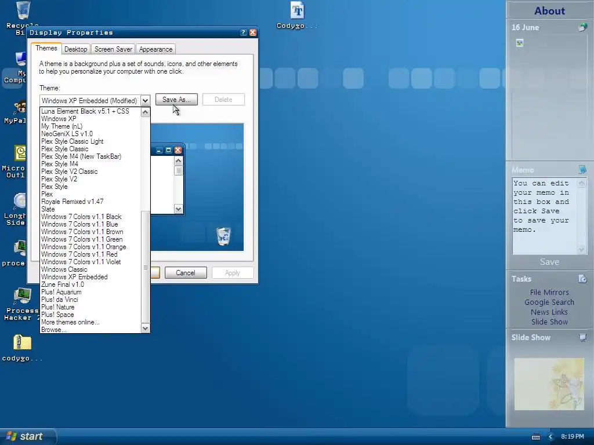Click theme list scrollbar down arrow
The height and width of the screenshot is (445, 594).
coord(146,328)
